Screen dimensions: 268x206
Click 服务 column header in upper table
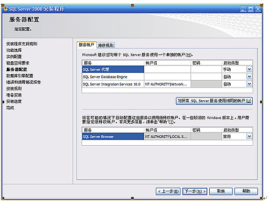coord(113,63)
